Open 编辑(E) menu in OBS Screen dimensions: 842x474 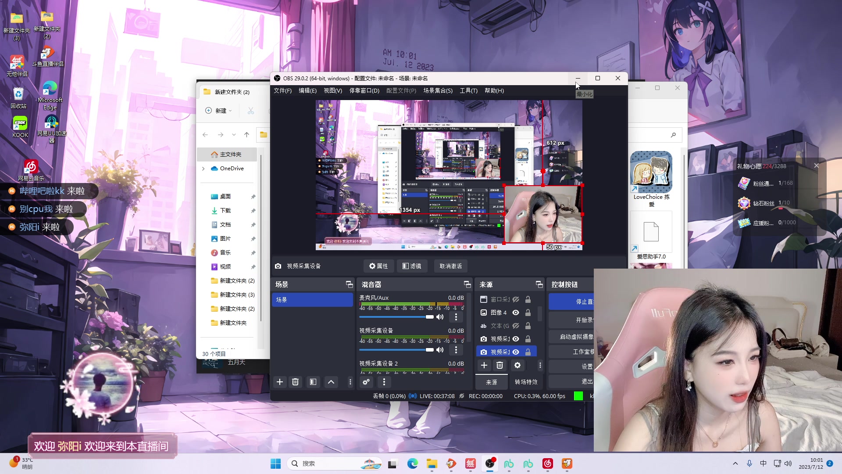(x=307, y=90)
